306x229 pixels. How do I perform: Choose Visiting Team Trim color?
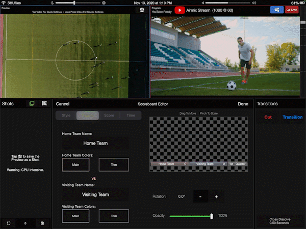tap(114, 216)
